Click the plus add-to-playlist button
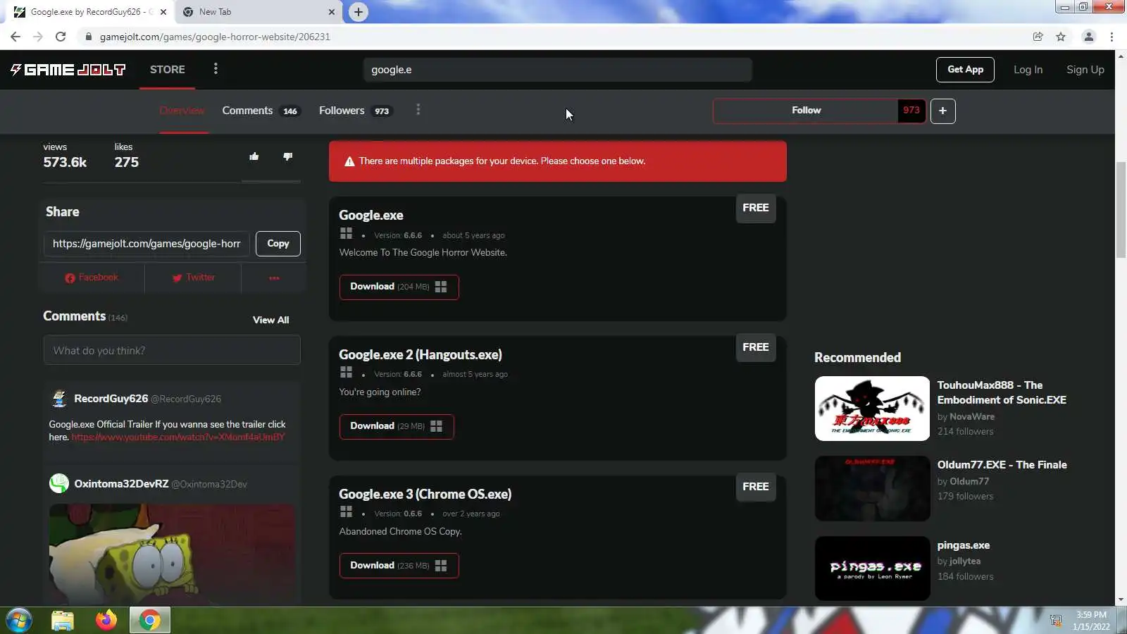1127x634 pixels. coord(942,111)
